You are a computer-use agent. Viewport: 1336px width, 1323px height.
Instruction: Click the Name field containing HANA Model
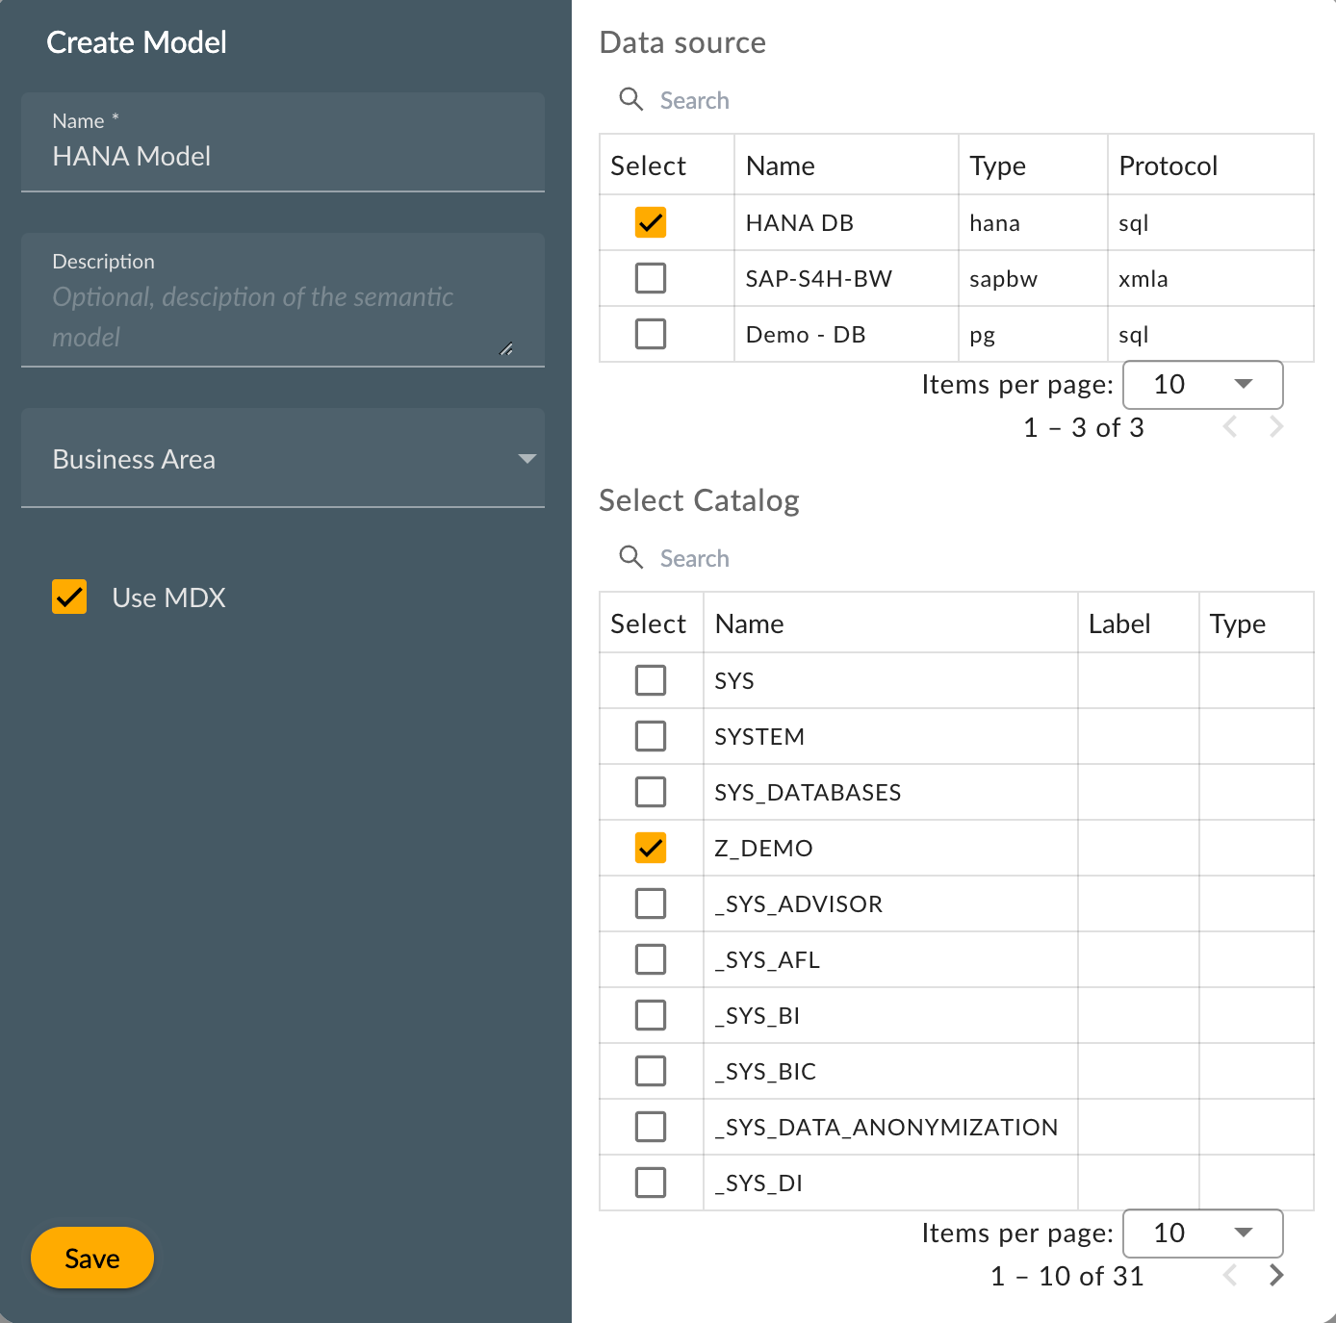(282, 156)
